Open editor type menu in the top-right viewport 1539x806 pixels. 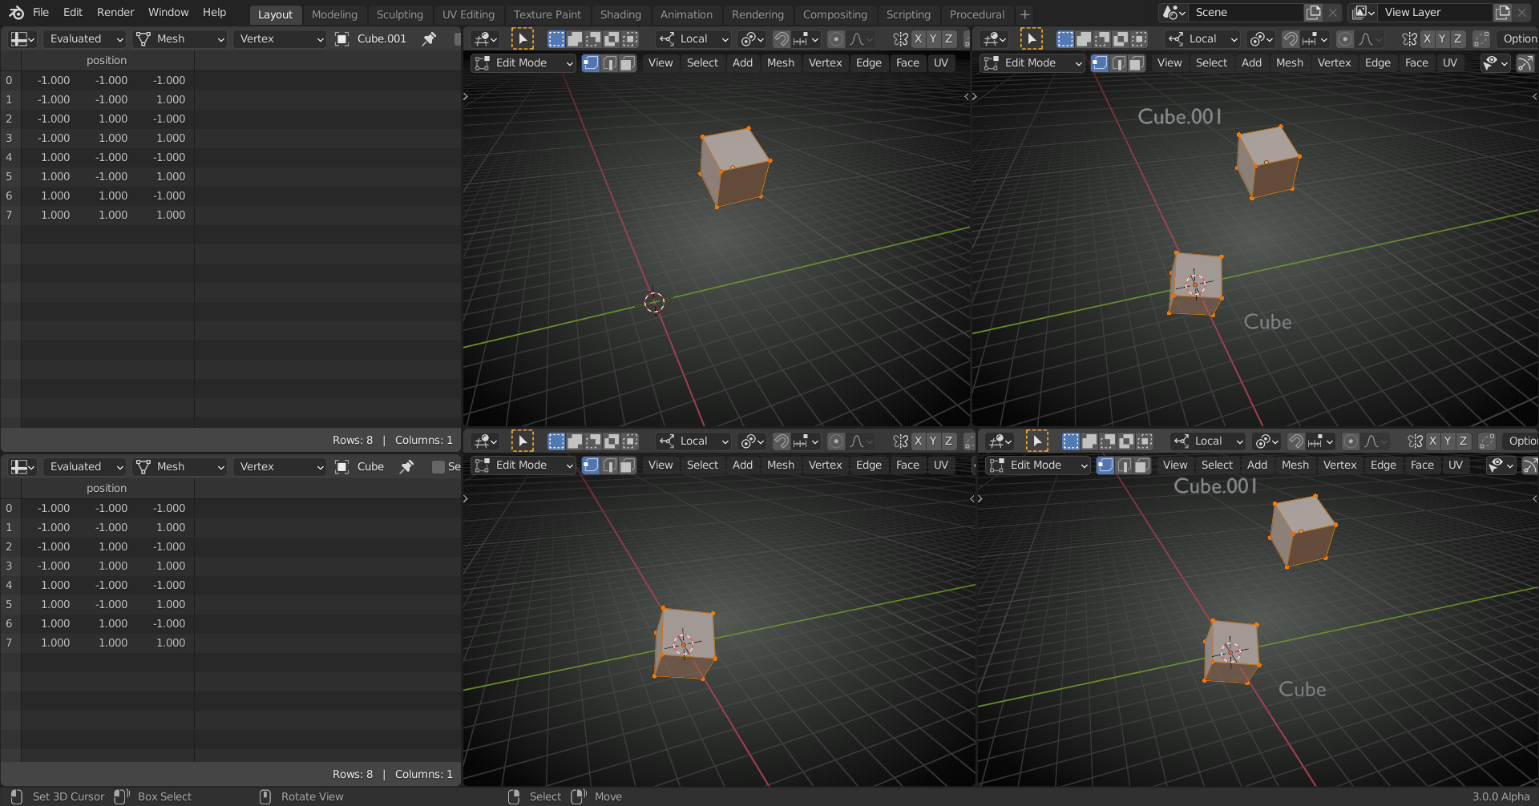pos(995,38)
